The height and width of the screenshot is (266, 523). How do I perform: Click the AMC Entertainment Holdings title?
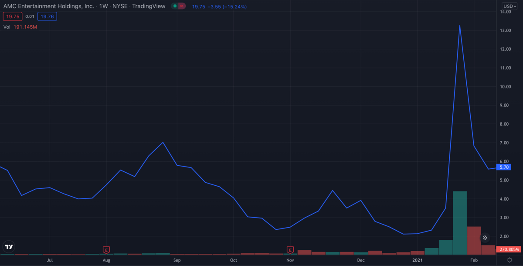(48, 7)
